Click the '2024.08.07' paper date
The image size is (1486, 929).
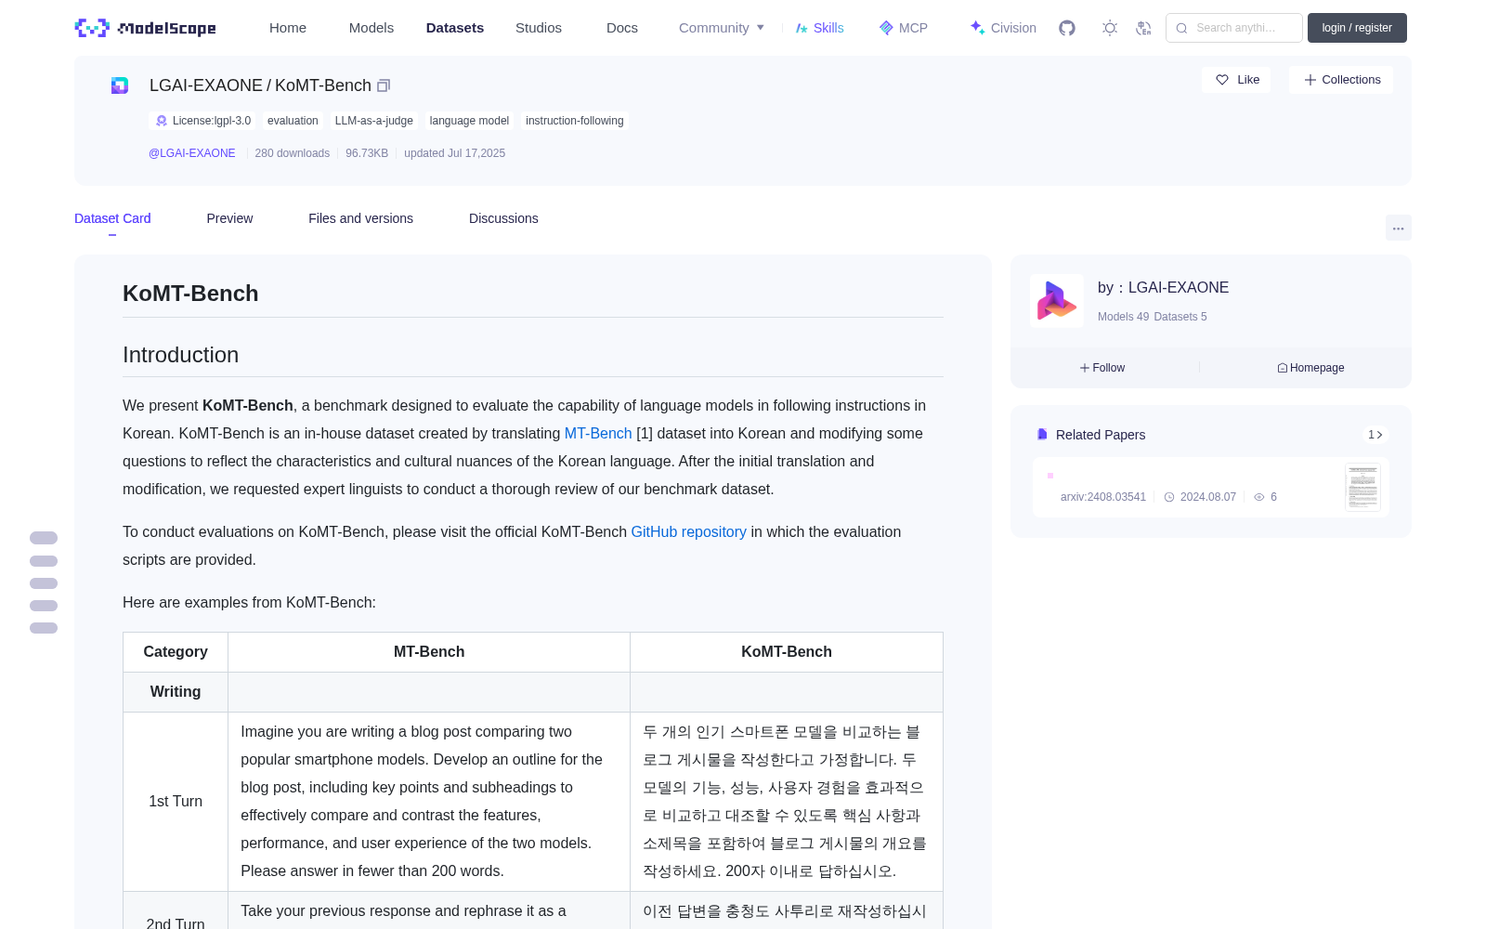pyautogui.click(x=1208, y=497)
